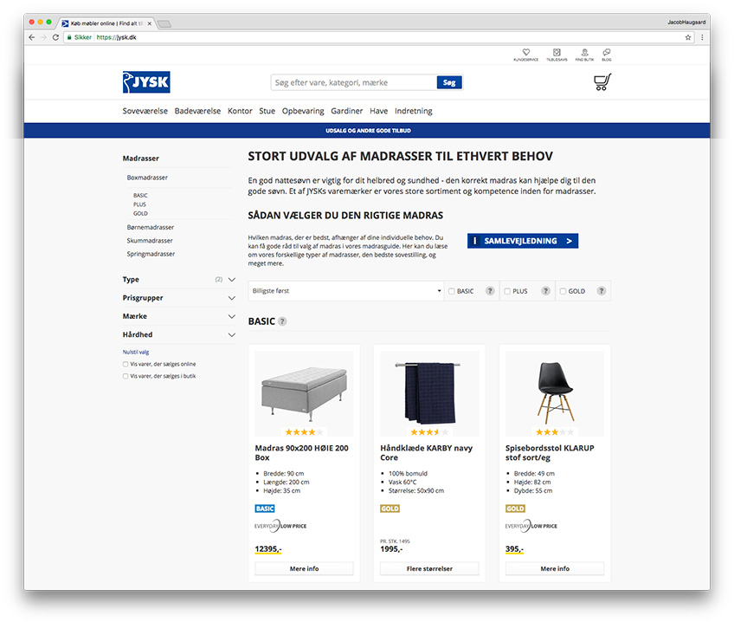Viewport: 734px width, 622px height.
Task: Click GOLD badge on KLARUP chair card
Action: [x=515, y=509]
